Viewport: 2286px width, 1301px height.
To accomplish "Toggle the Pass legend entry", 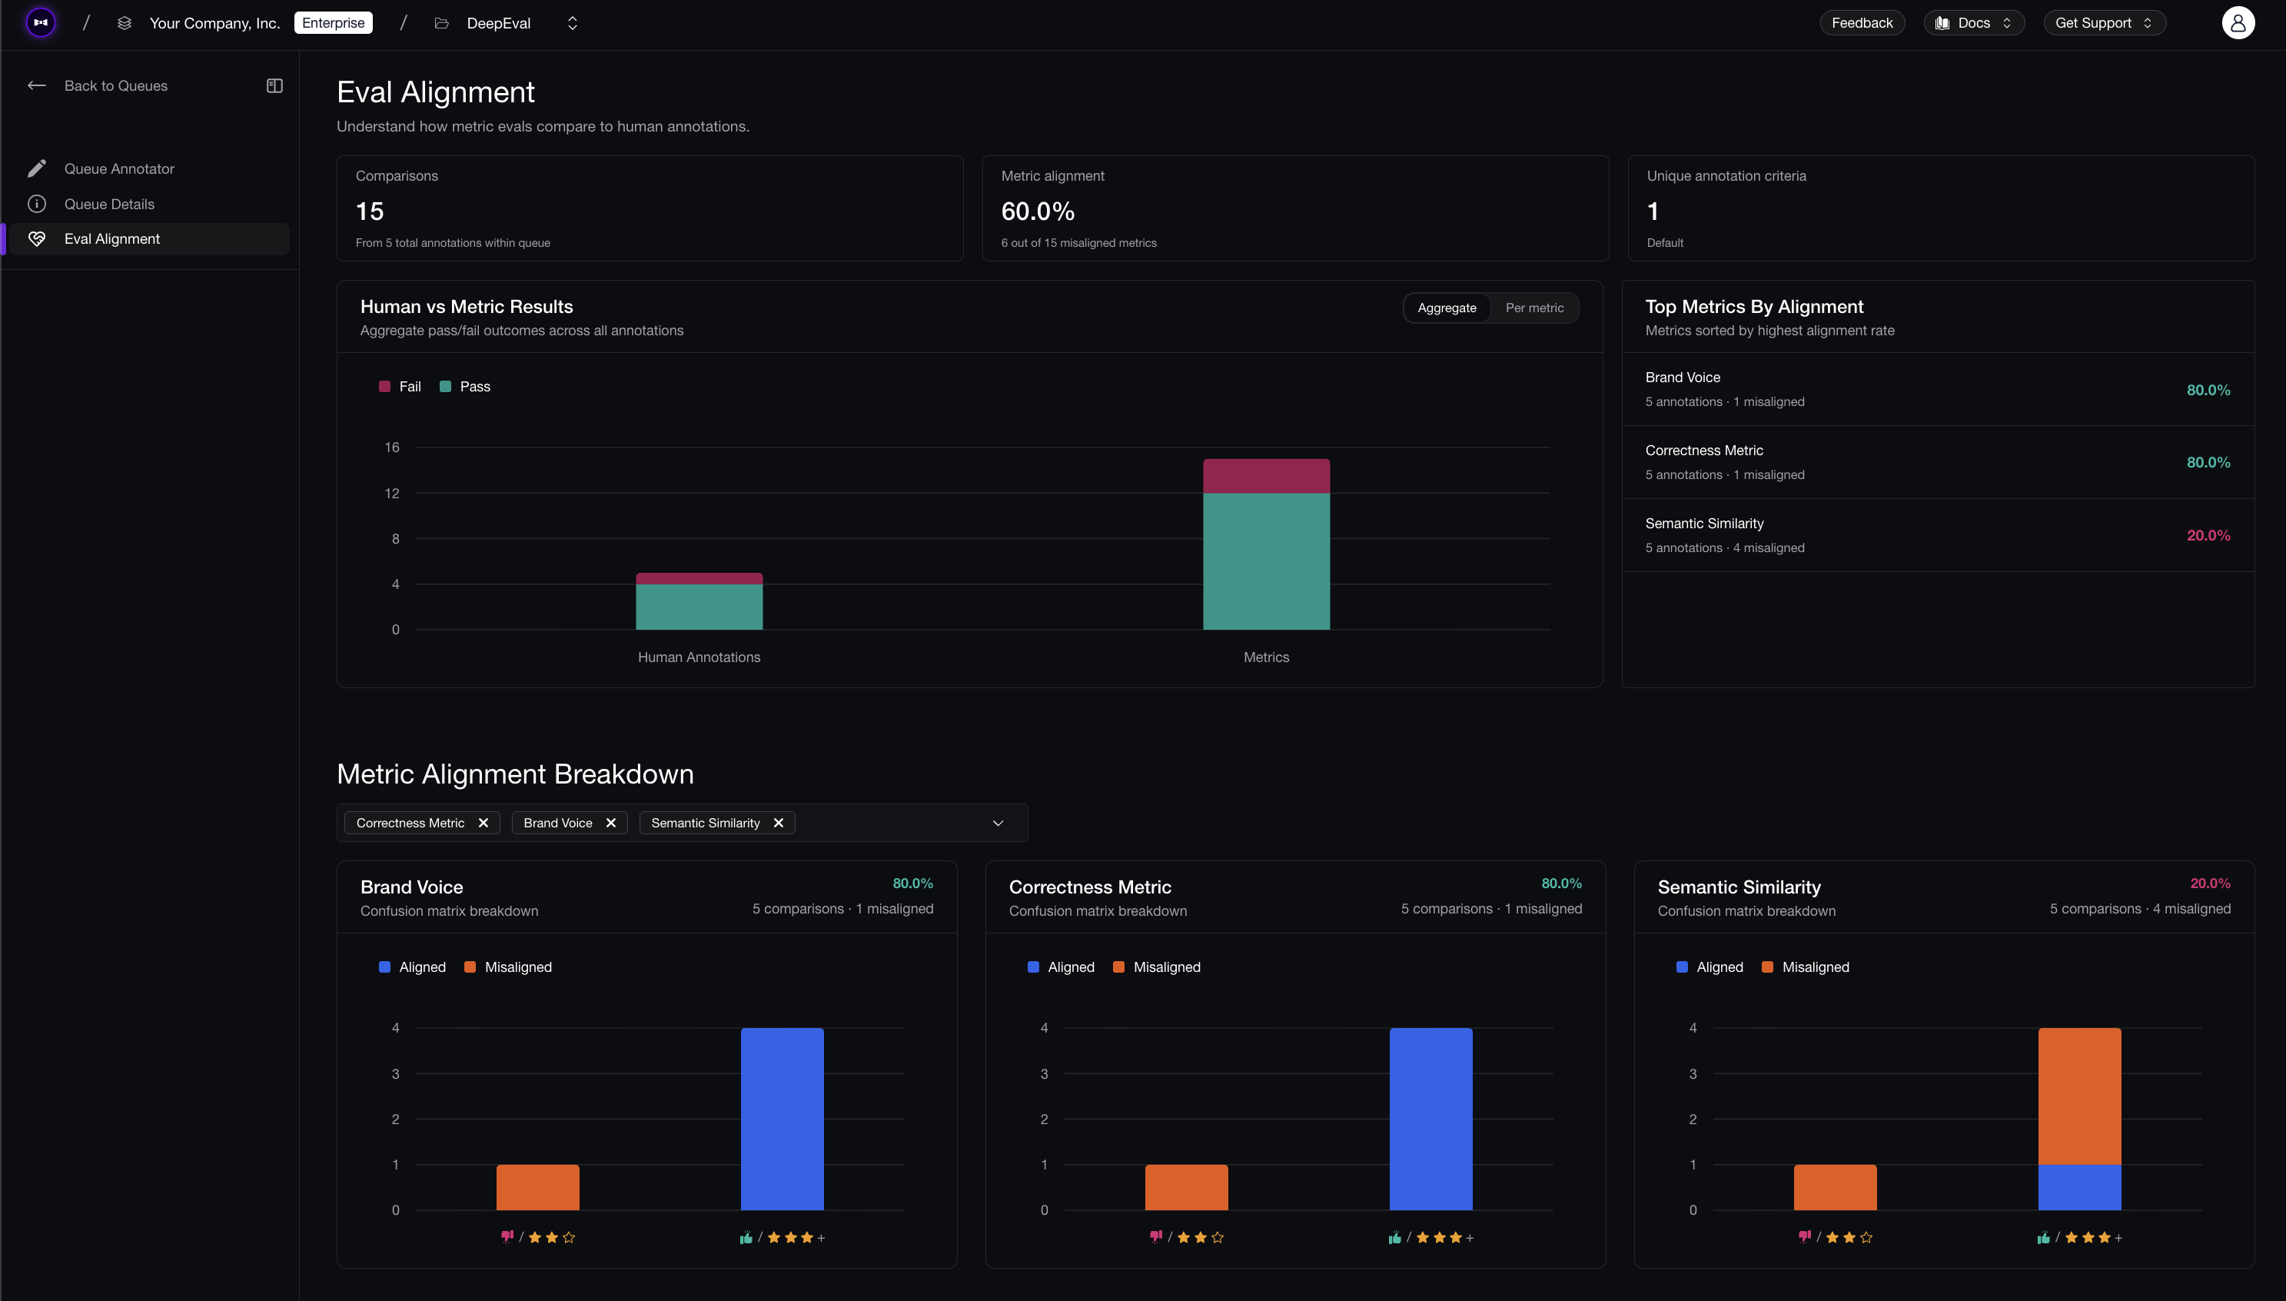I will pos(464,386).
